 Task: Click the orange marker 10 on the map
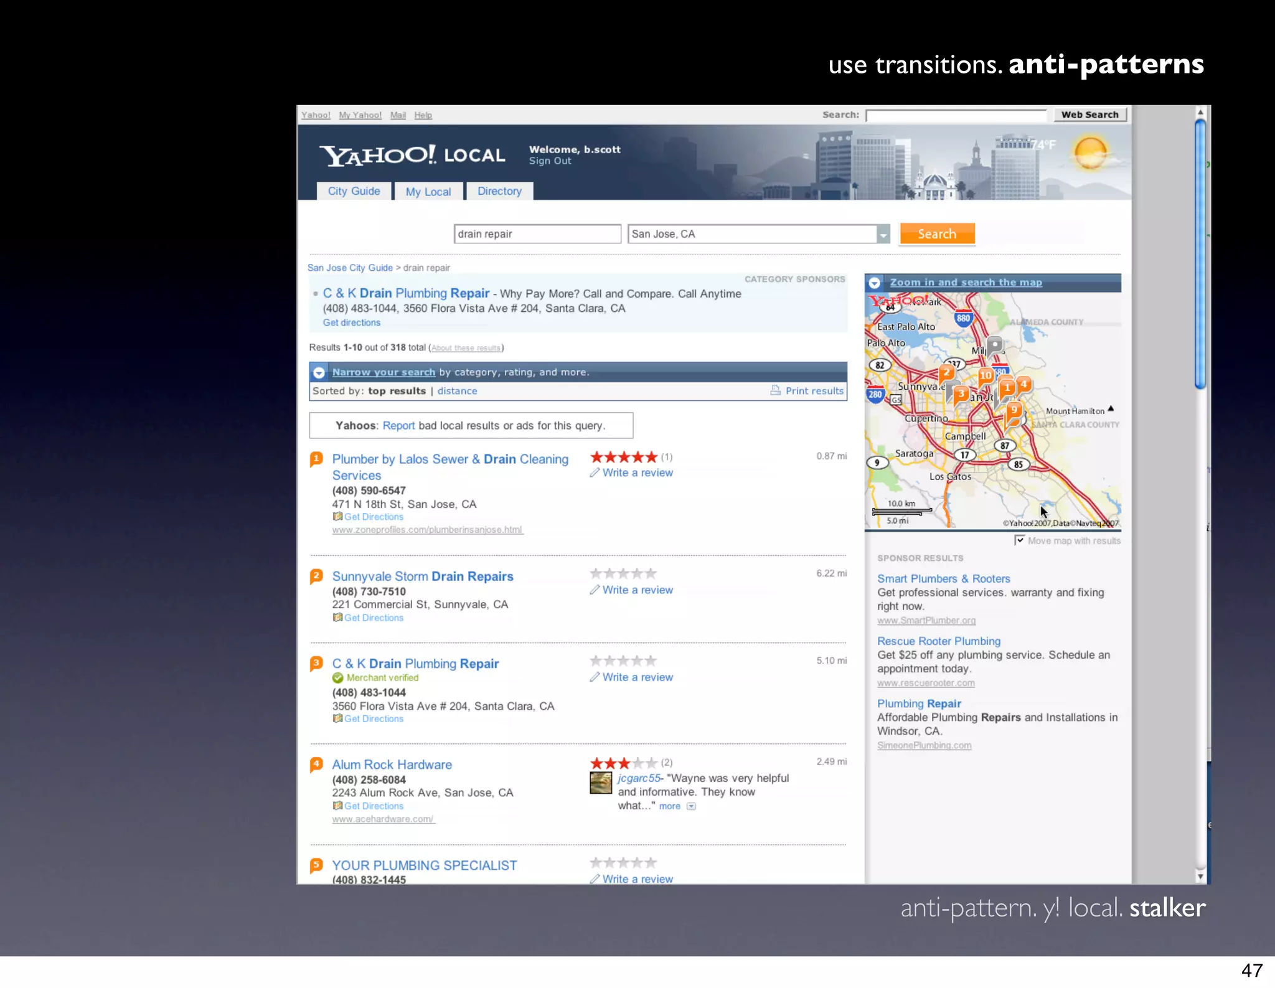coord(986,375)
